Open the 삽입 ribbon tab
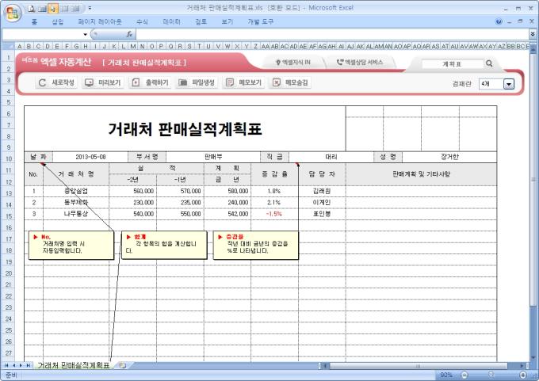This screenshot has width=539, height=381. 58,21
